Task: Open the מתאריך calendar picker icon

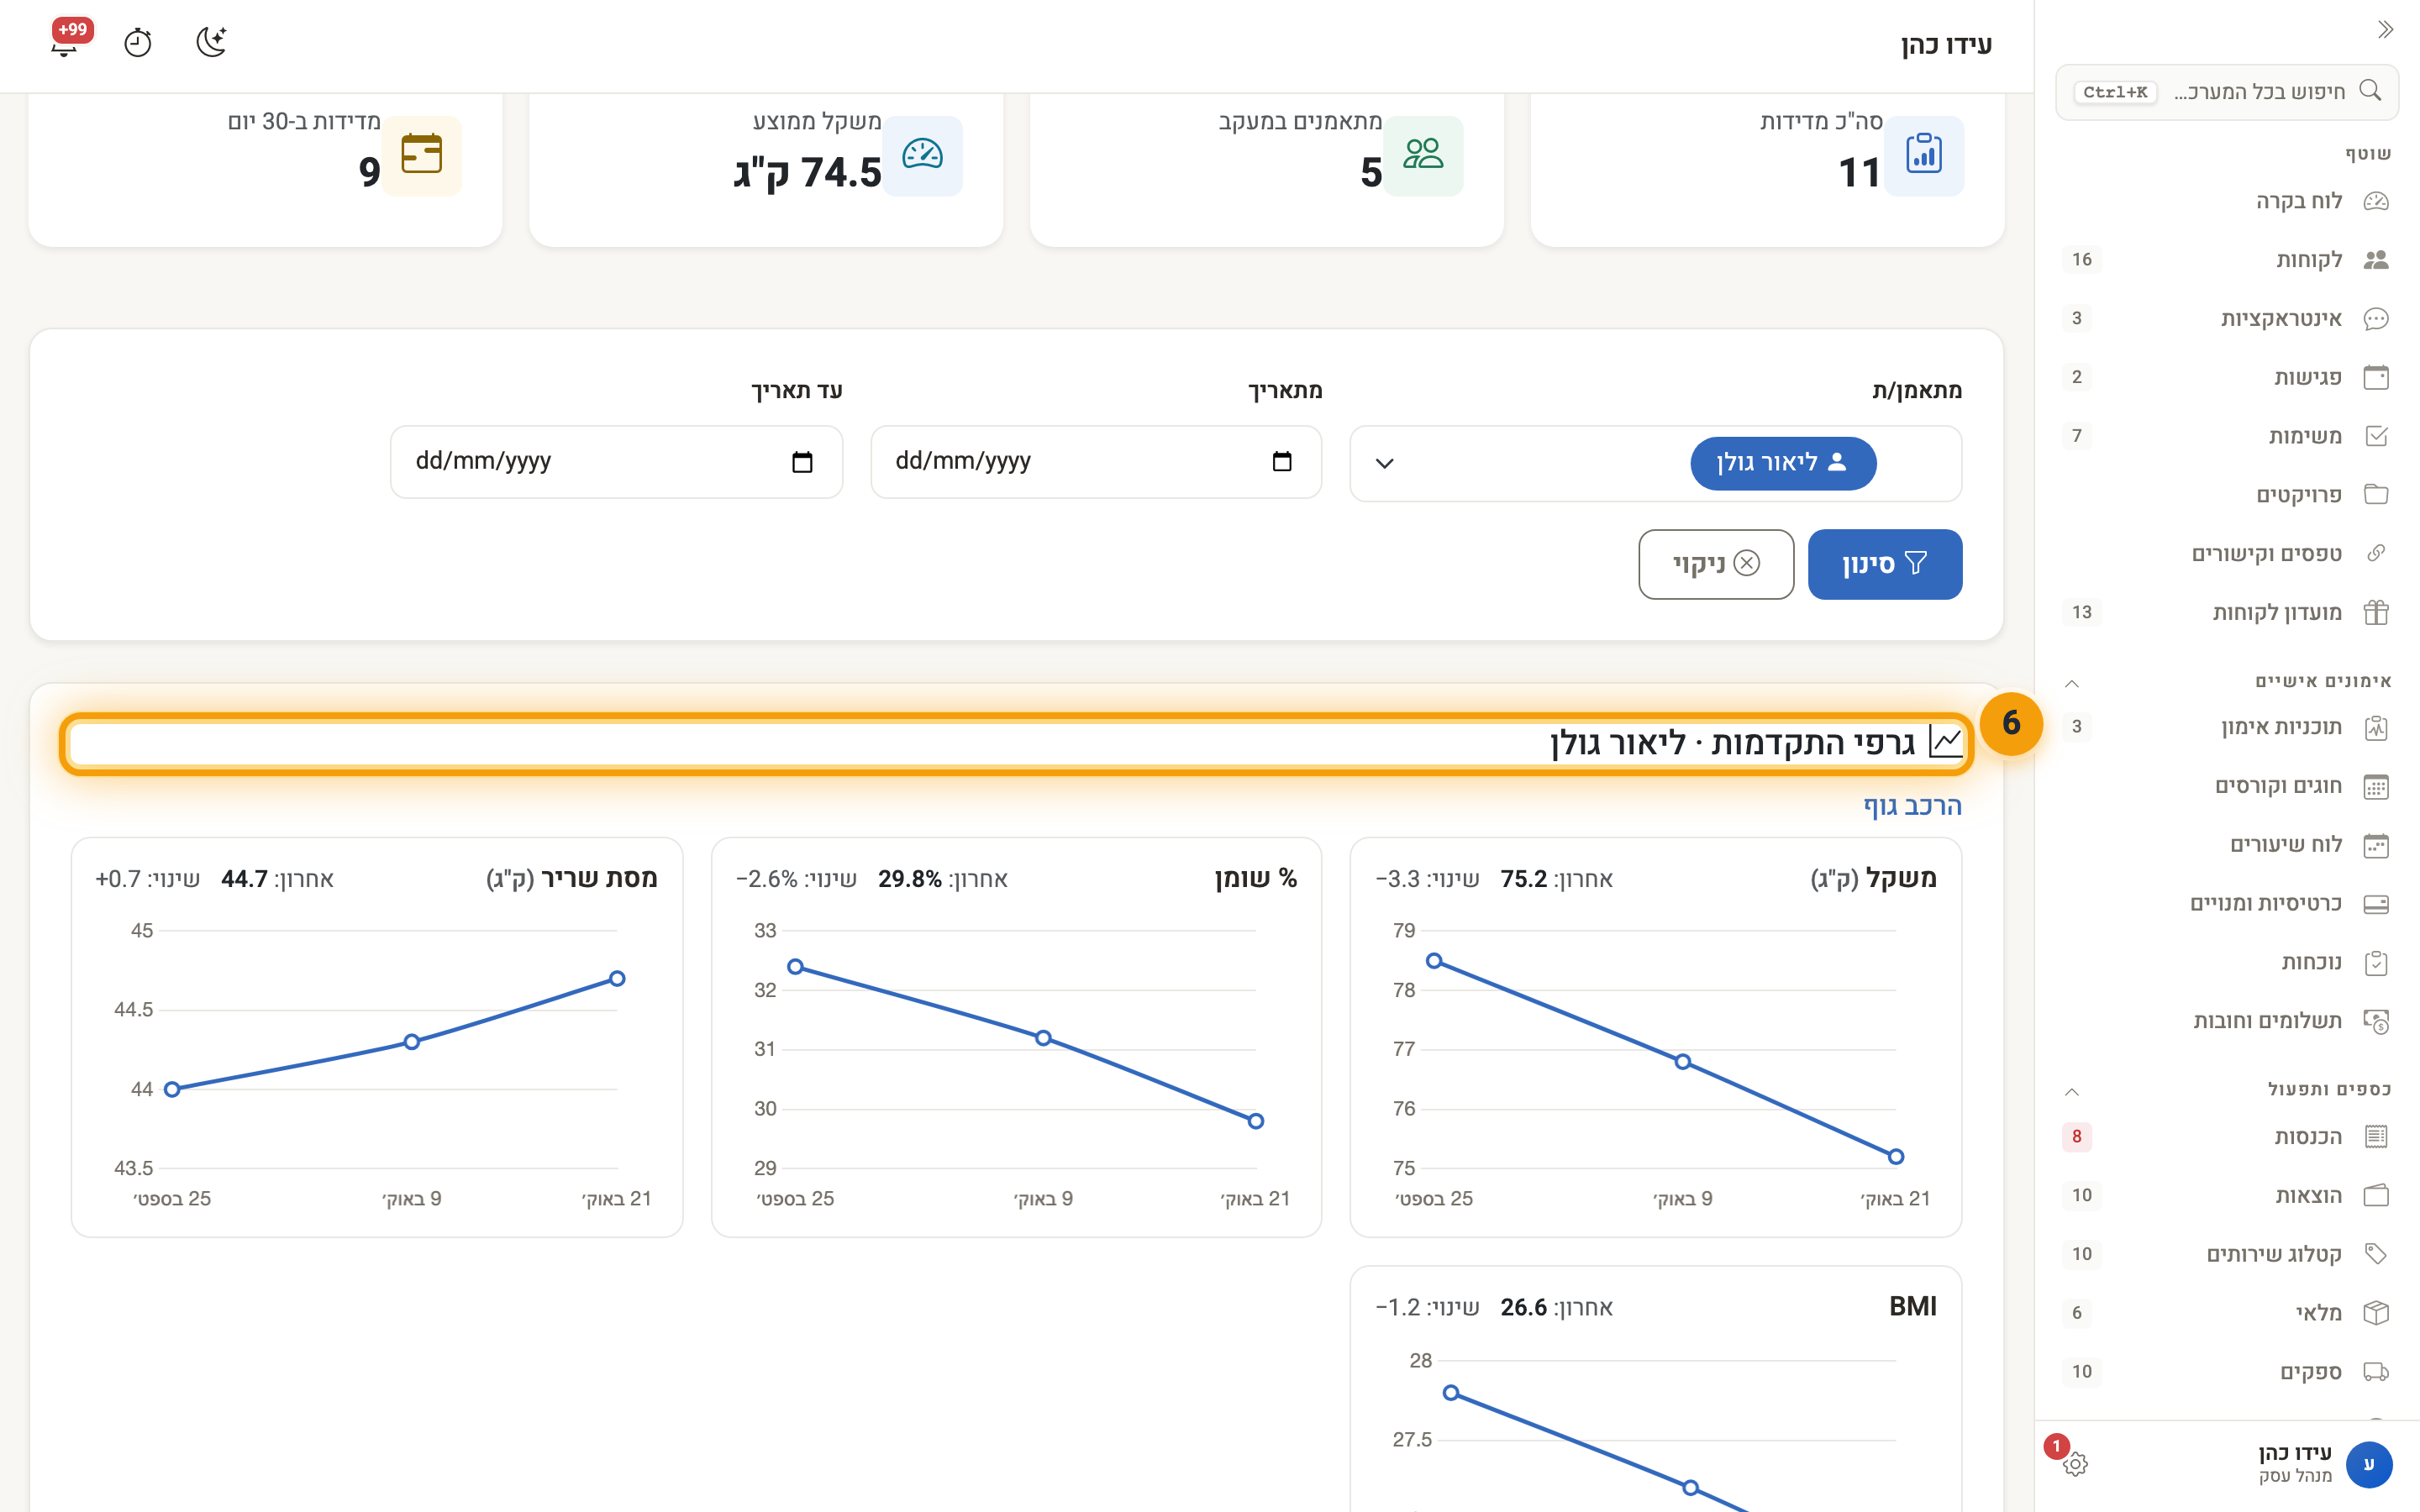Action: point(1282,462)
